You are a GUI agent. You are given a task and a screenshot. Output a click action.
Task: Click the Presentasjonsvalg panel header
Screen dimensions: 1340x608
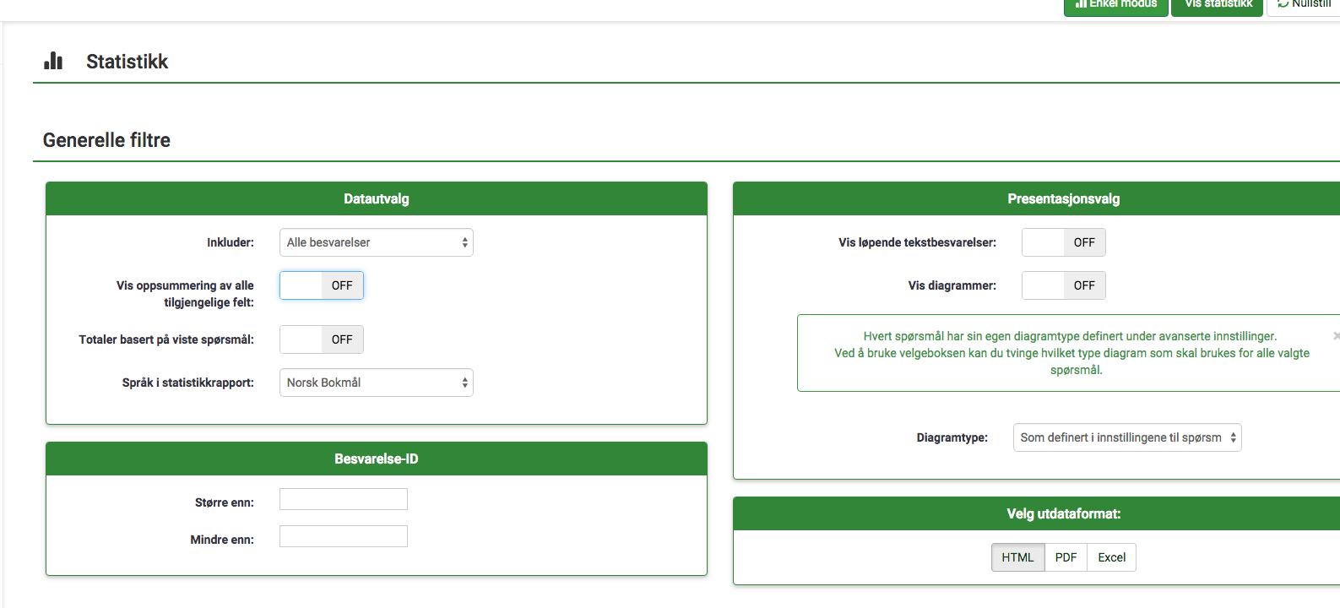coord(1037,199)
